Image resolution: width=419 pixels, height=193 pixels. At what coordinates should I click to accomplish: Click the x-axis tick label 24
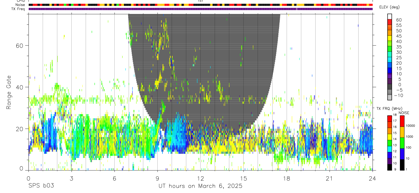point(372,178)
